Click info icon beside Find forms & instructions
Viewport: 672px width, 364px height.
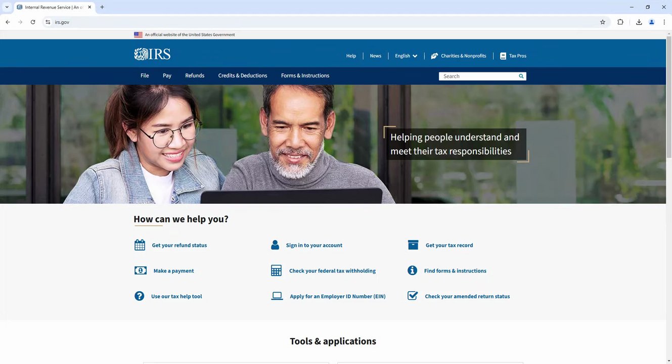coord(413,270)
